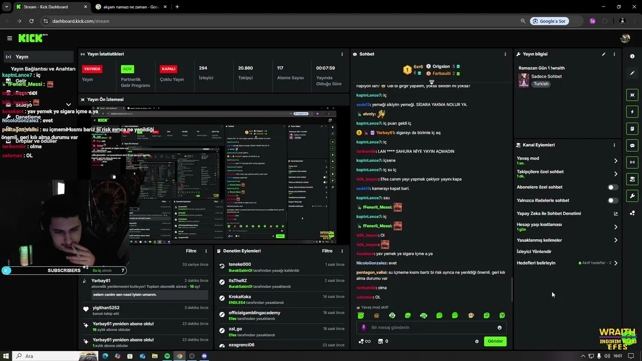Click İzleyici Yönlendir
This screenshot has height=361, width=642.
pyautogui.click(x=534, y=252)
